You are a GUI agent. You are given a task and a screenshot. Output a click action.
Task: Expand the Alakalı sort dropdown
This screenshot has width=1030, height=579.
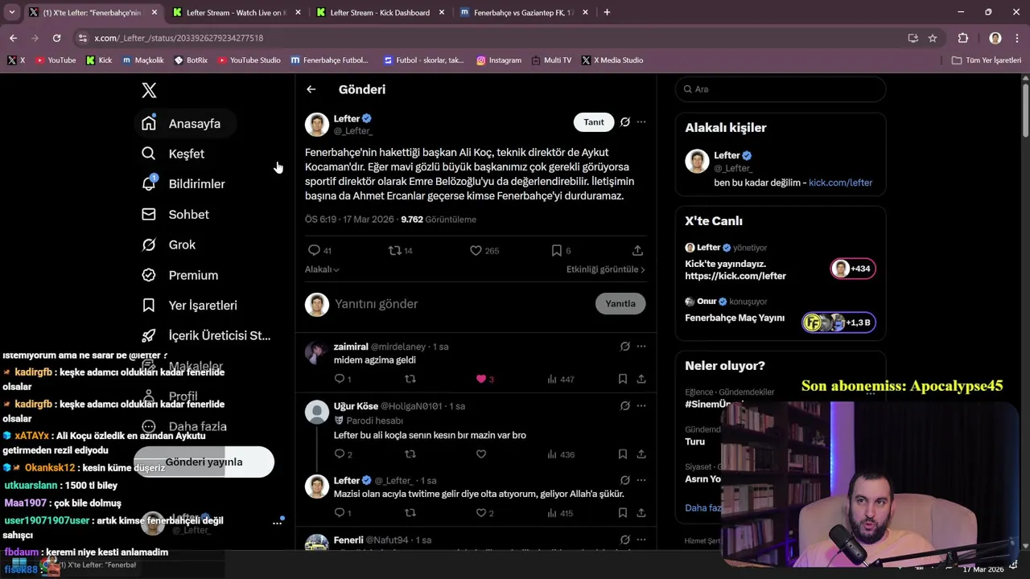point(322,269)
